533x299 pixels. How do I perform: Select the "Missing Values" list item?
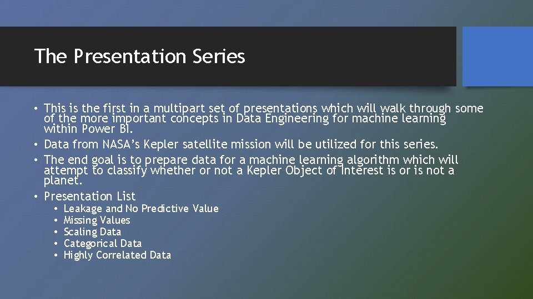[x=97, y=220]
